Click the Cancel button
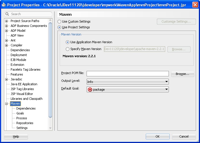The width and height of the screenshot is (200, 143). pos(184,136)
